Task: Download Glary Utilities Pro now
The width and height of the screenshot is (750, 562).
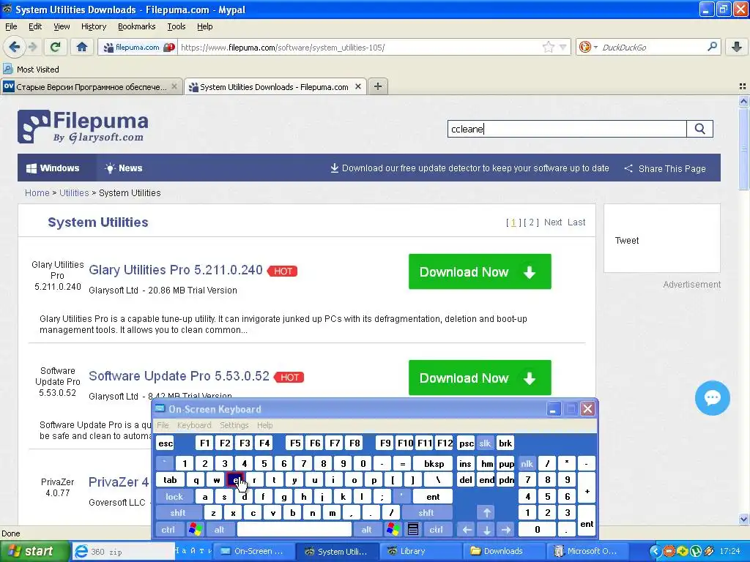Action: (480, 271)
